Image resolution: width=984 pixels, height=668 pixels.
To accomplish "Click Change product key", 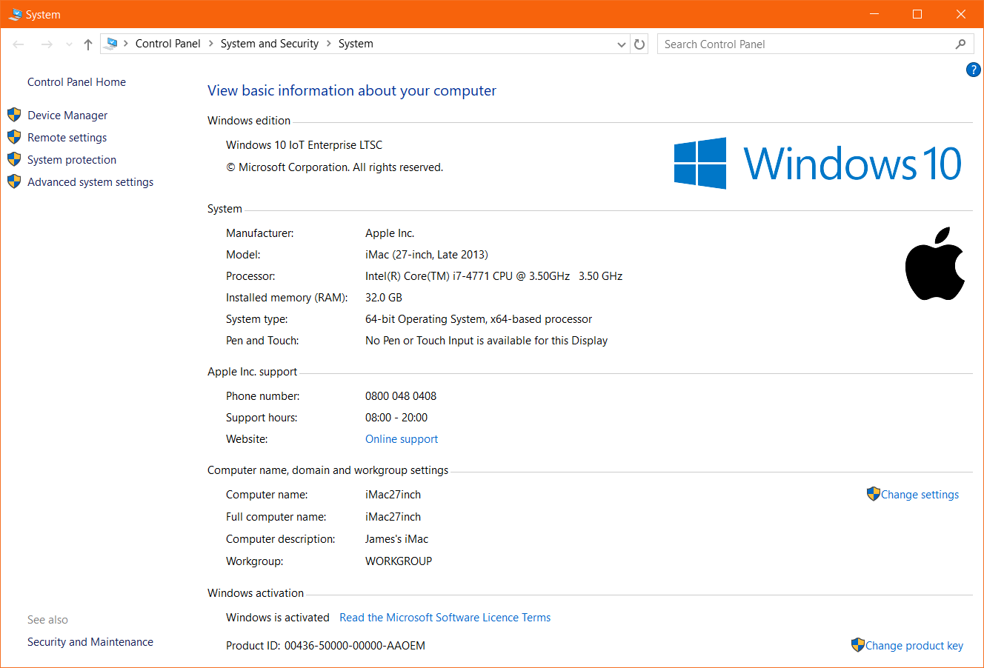I will (x=914, y=646).
